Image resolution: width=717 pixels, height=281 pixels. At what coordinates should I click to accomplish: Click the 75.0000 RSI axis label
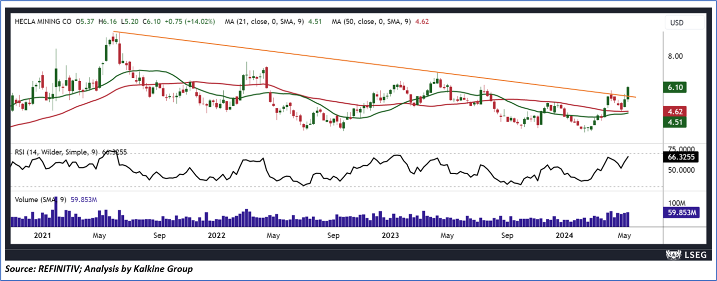[x=682, y=148]
